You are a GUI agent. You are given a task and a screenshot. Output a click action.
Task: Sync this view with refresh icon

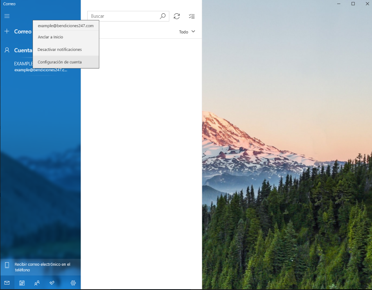(177, 16)
